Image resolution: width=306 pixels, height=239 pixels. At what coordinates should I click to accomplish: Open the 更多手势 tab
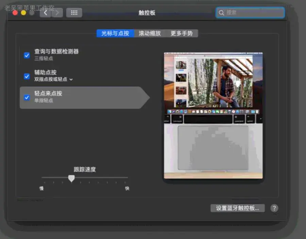182,33
